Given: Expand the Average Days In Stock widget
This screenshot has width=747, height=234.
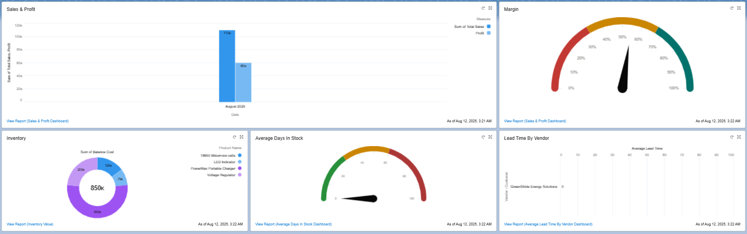Looking at the screenshot, I should tap(490, 137).
